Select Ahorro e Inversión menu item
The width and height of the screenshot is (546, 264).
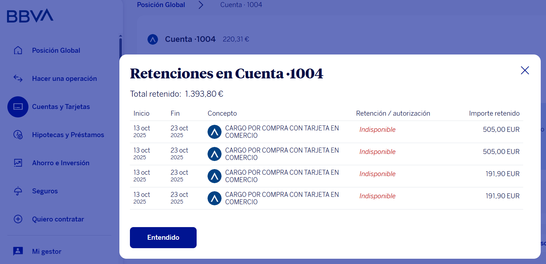click(x=61, y=163)
